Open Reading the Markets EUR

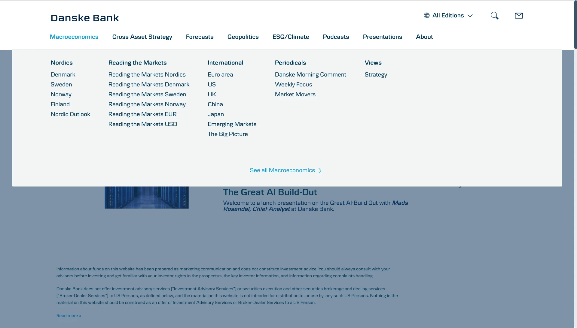(142, 114)
